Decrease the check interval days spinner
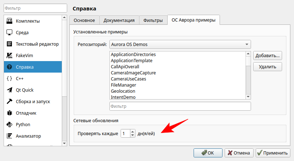The width and height of the screenshot is (294, 161). tap(133, 135)
